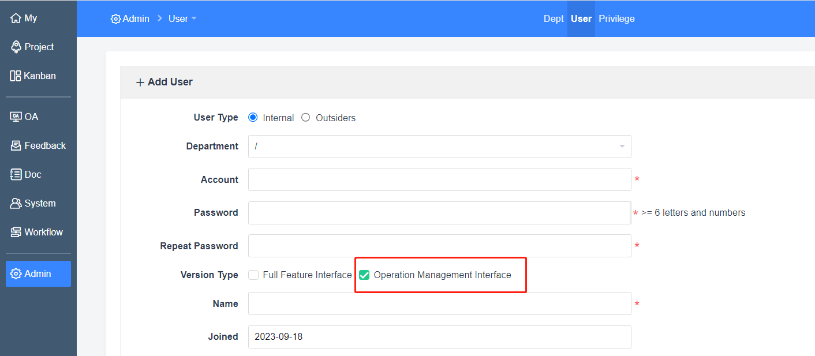Uncheck the Operation Management Interface checkbox

pyautogui.click(x=364, y=275)
